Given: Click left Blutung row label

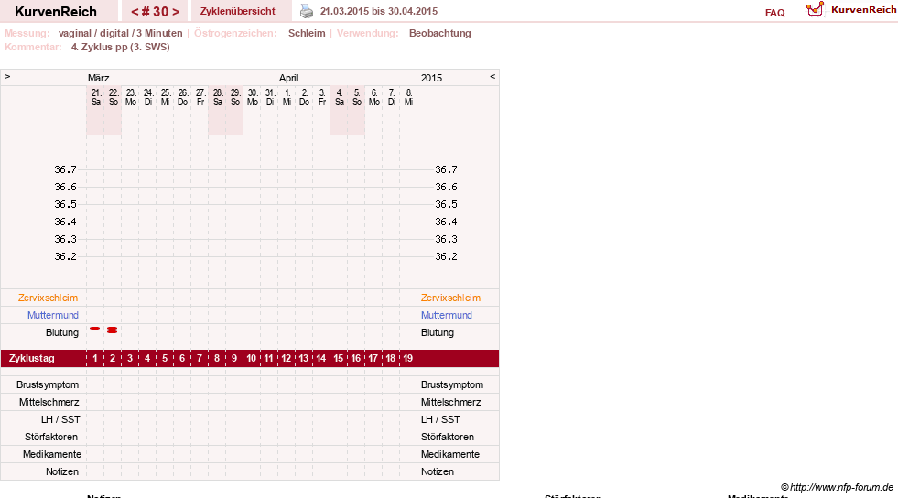Looking at the screenshot, I should (62, 332).
